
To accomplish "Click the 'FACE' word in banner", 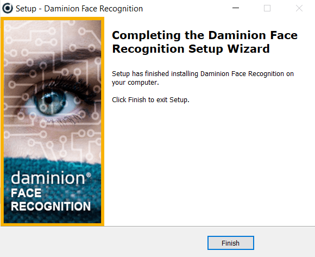I will [26, 193].
